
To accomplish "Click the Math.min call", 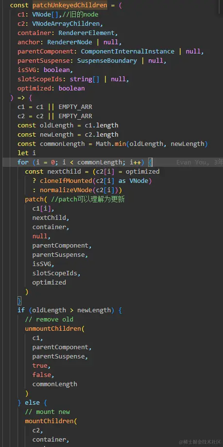I will [x=110, y=143].
